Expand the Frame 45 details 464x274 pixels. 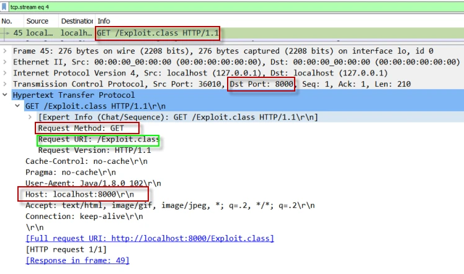click(x=6, y=51)
